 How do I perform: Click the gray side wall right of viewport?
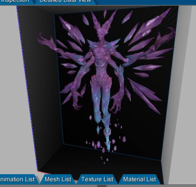(x=185, y=94)
